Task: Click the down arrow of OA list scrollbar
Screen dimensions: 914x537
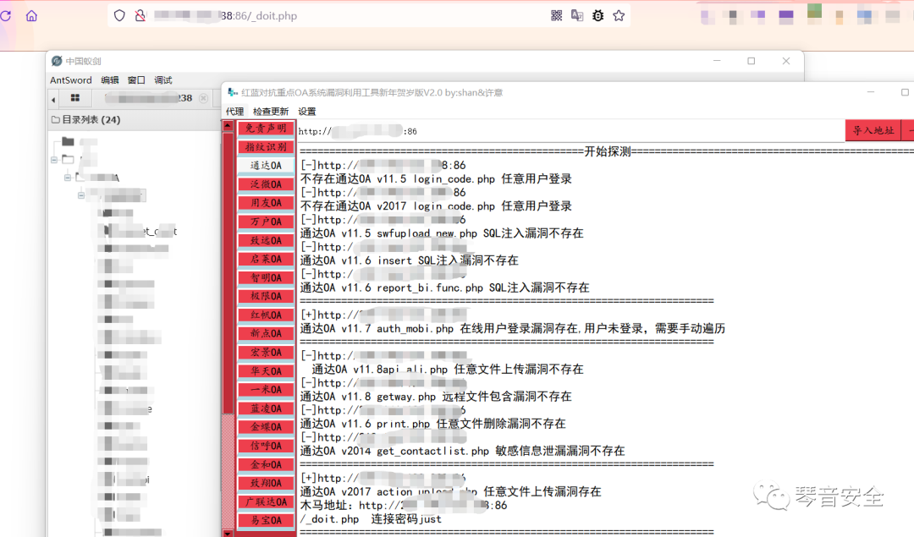Action: coord(228,533)
